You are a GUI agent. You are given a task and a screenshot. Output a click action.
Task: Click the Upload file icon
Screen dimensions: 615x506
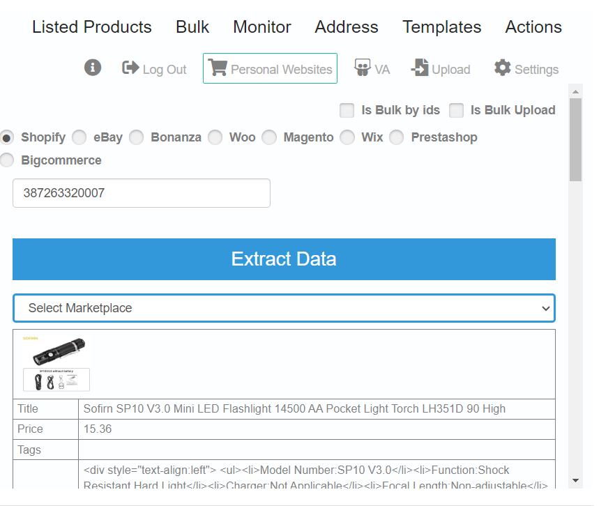(x=420, y=68)
